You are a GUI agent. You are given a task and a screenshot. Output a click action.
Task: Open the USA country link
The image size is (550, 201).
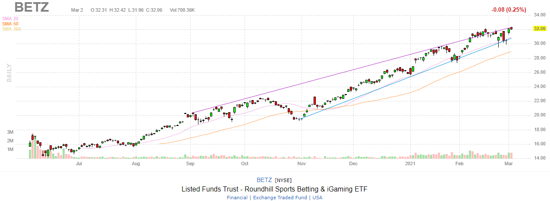[x=317, y=198]
